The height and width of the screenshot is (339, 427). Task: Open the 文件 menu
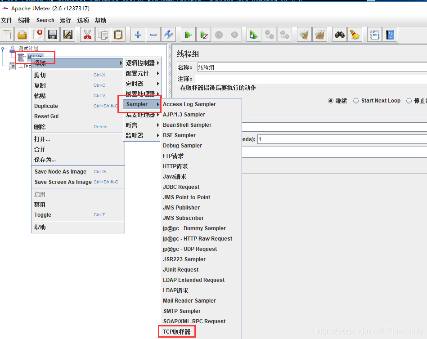pyautogui.click(x=7, y=20)
